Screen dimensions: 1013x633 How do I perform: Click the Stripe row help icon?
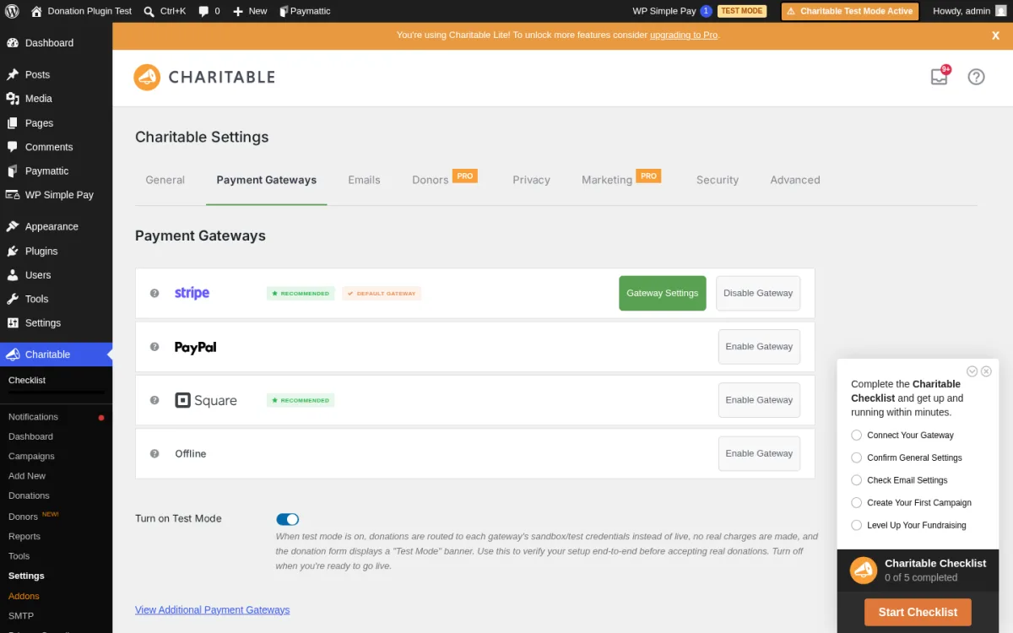pos(154,293)
